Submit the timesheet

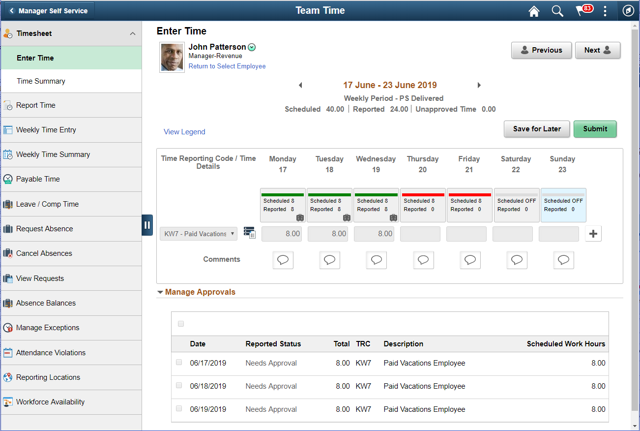[x=595, y=129]
